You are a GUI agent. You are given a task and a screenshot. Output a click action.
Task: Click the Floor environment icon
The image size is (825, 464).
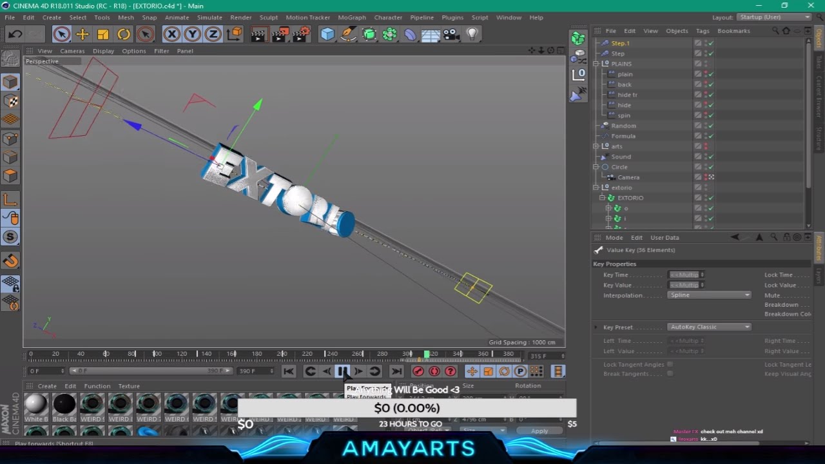tap(431, 34)
